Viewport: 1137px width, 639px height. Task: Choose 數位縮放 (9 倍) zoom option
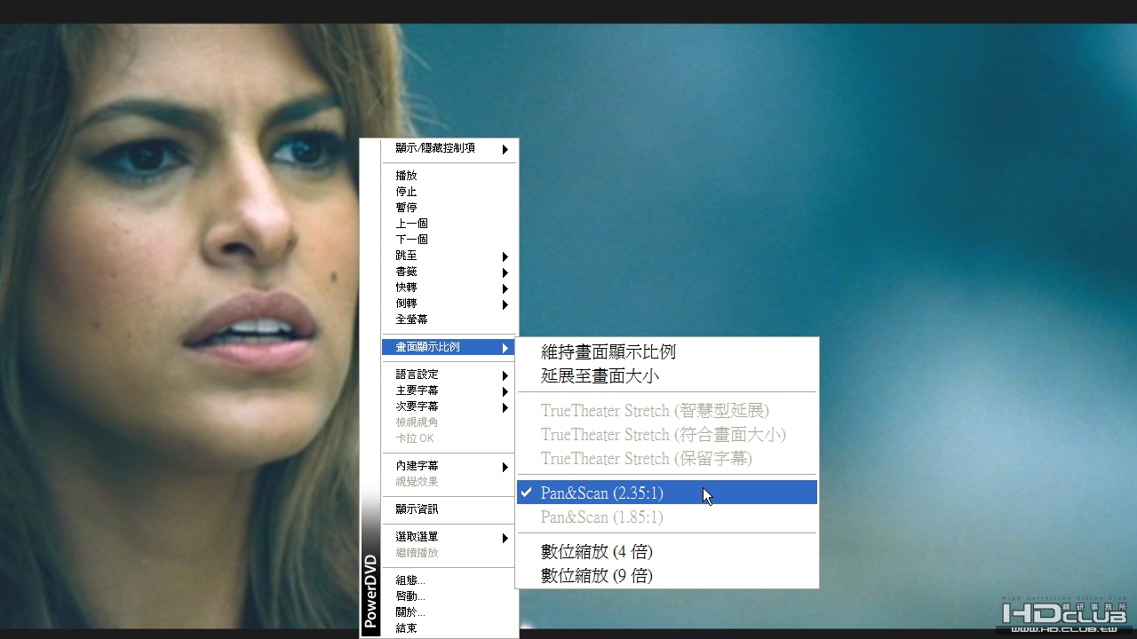pyautogui.click(x=666, y=575)
